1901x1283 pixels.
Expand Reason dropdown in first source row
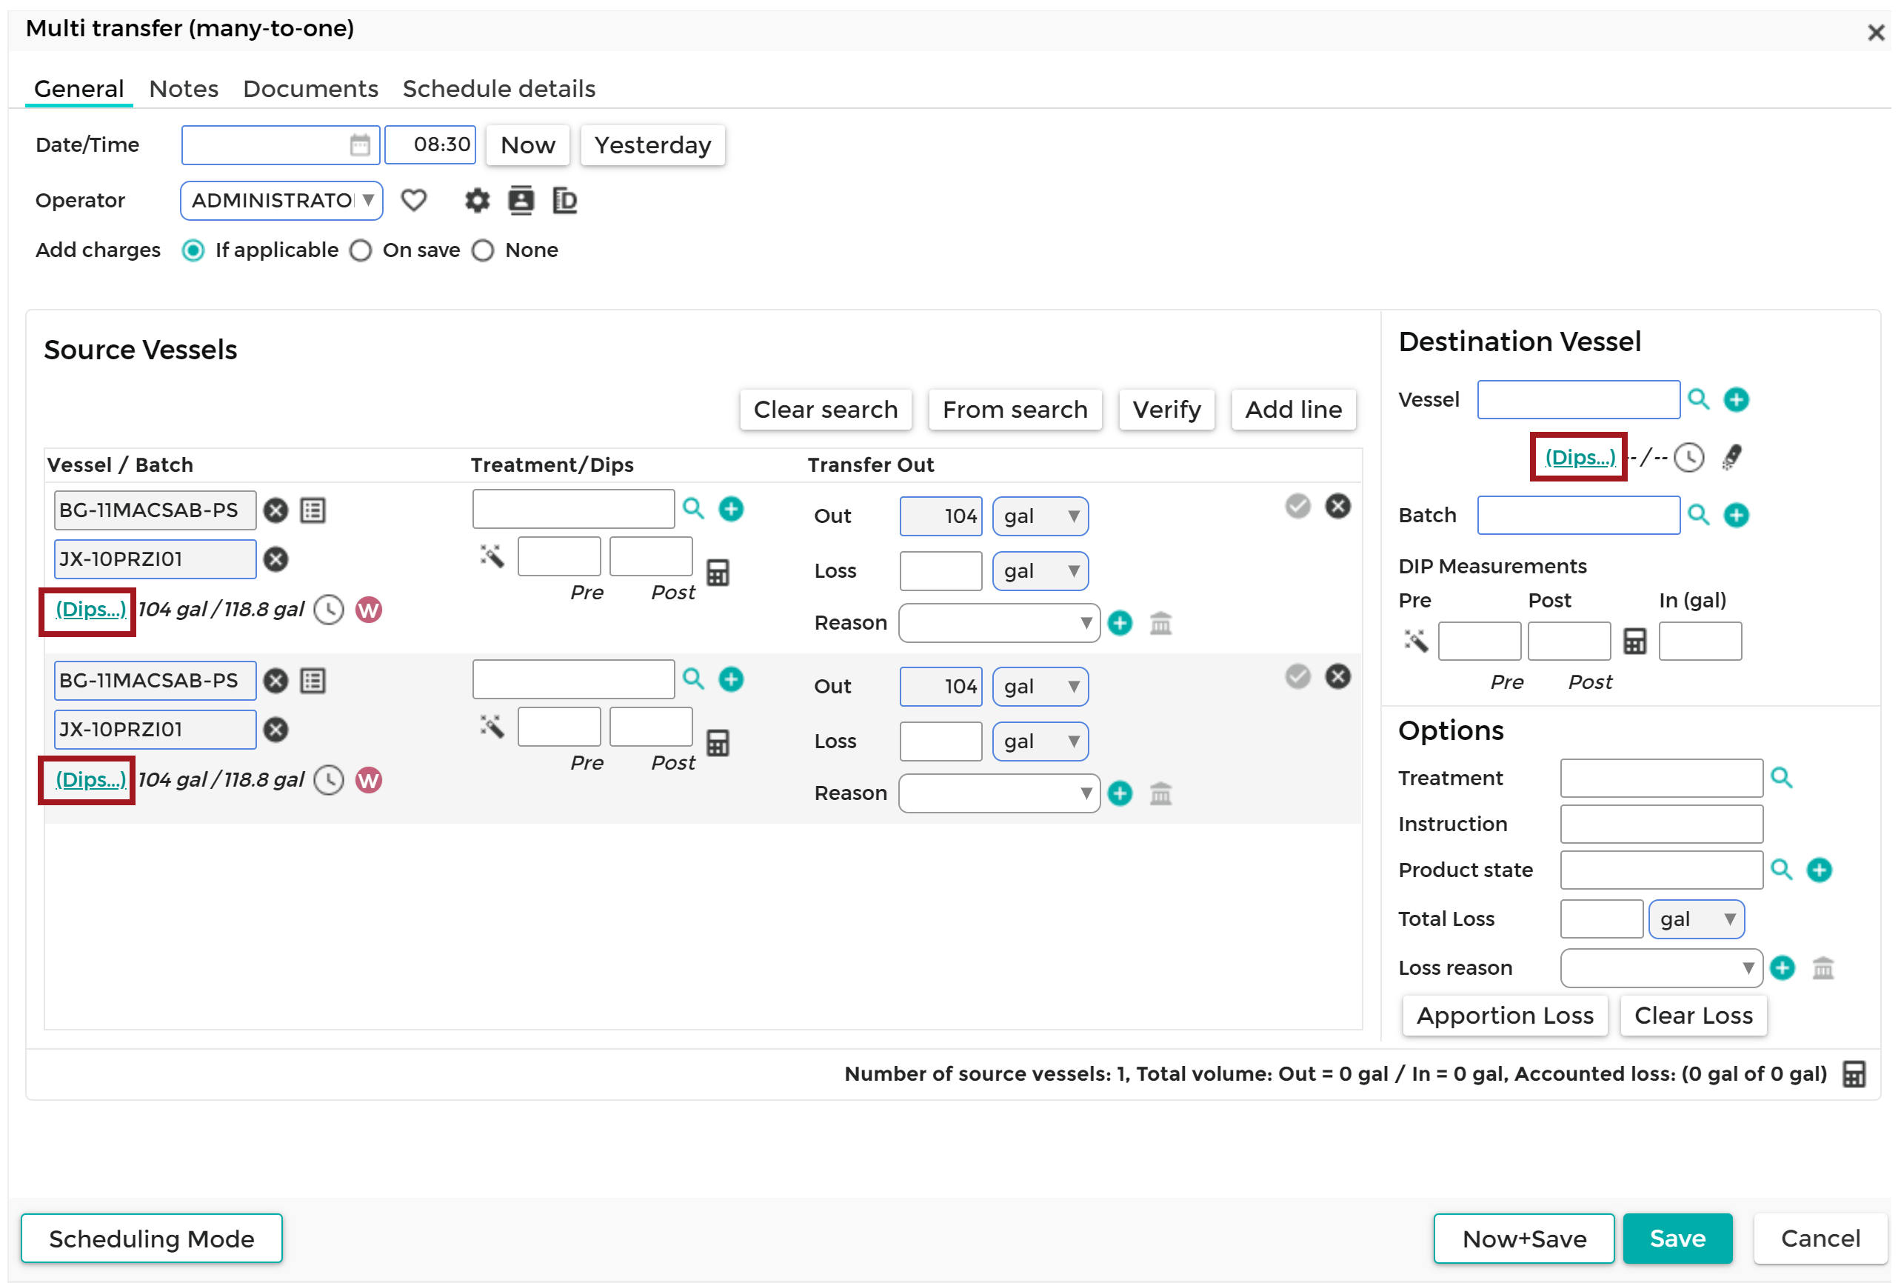point(999,624)
